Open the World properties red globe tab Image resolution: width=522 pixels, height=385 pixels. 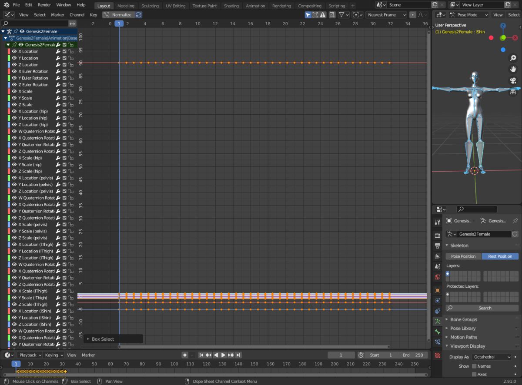tap(438, 277)
